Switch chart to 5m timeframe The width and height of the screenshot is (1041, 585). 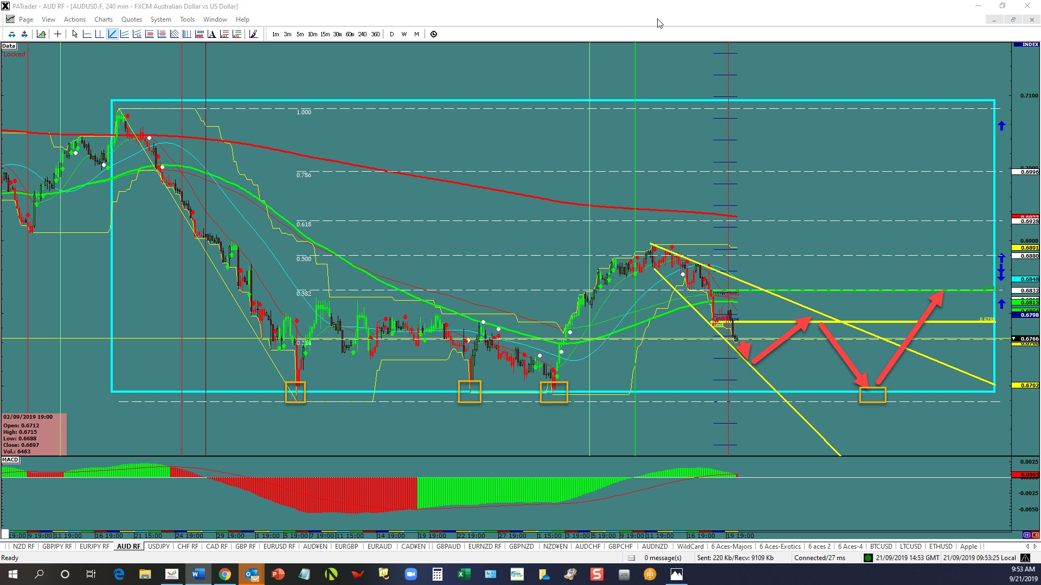[300, 34]
